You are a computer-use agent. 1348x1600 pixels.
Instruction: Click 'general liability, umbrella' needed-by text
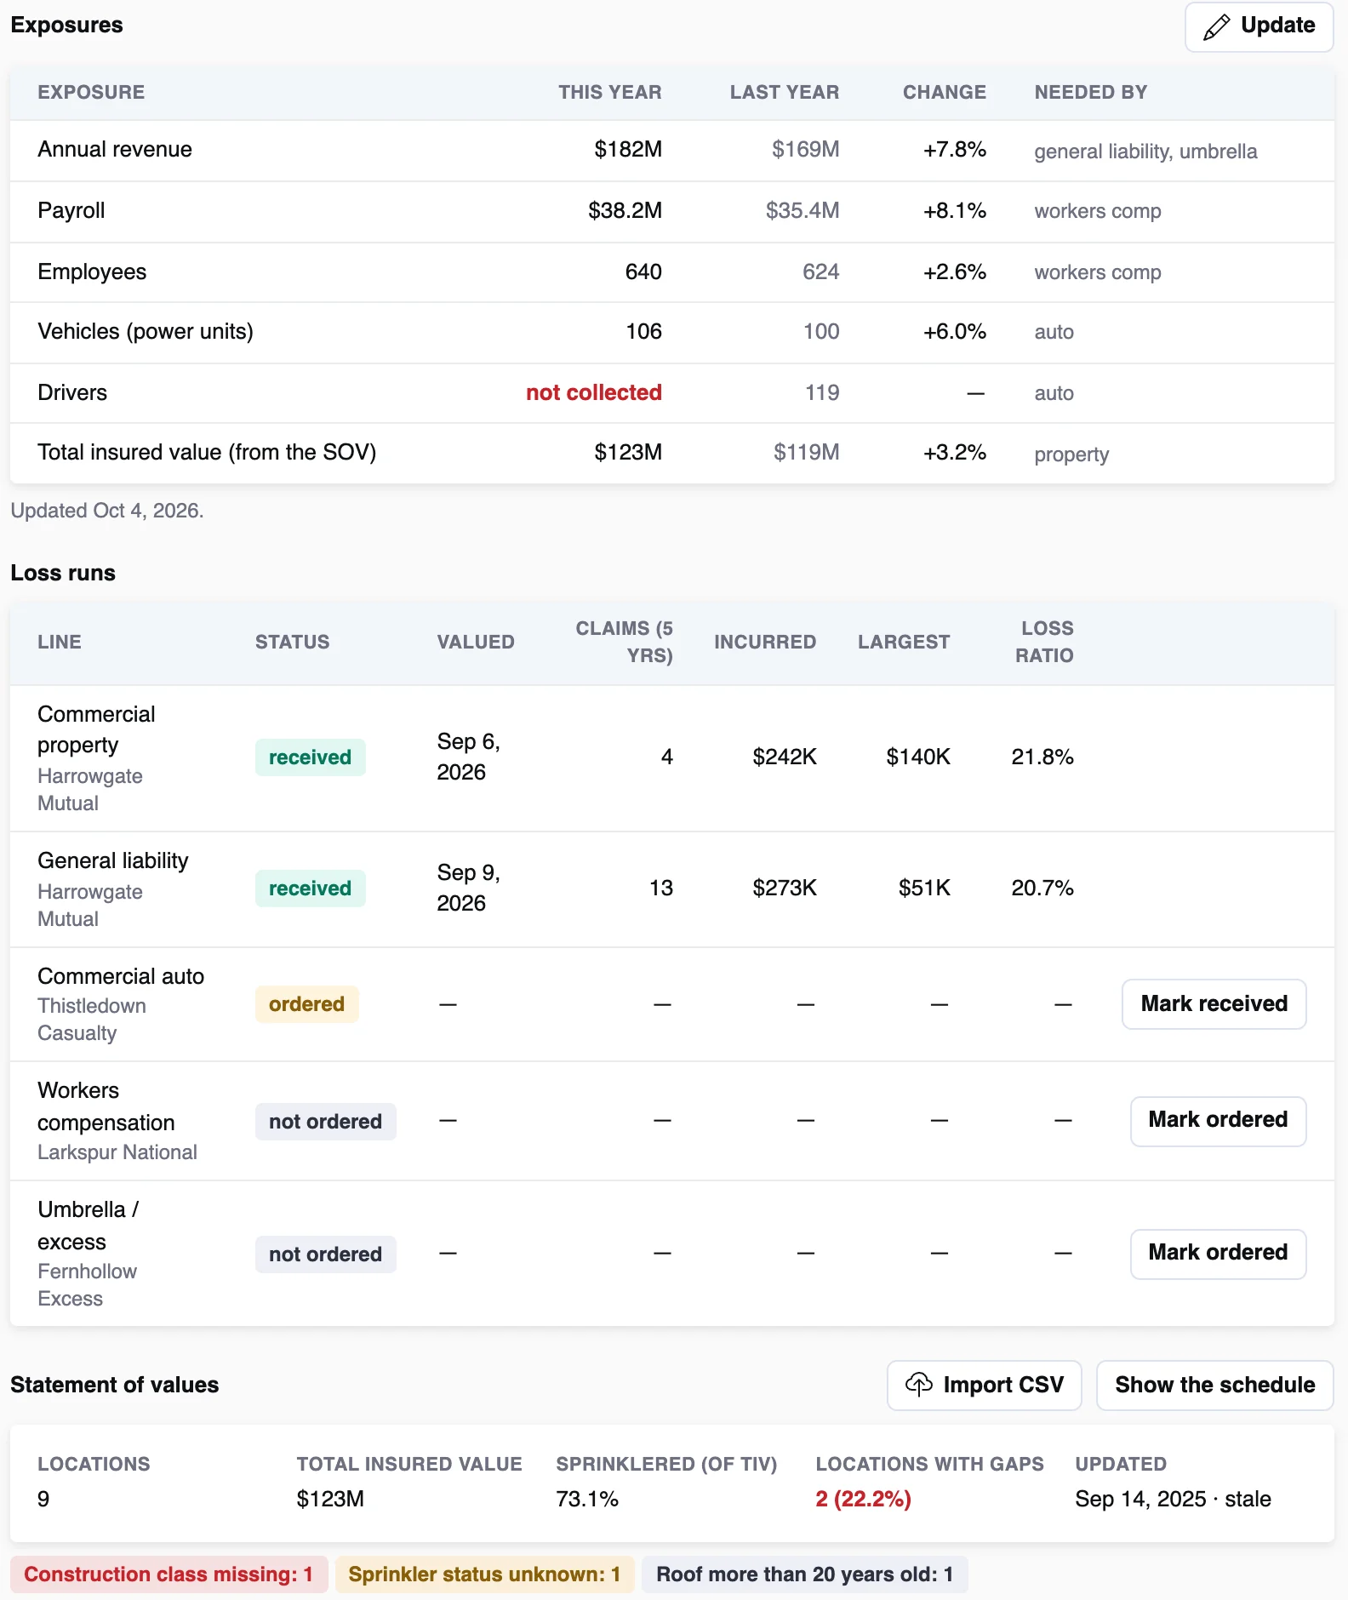pyautogui.click(x=1145, y=151)
